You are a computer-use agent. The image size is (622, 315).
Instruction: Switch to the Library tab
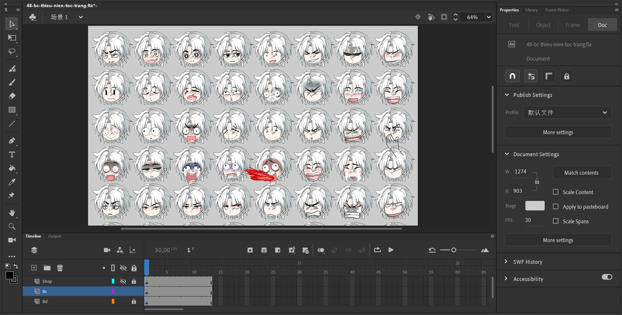(531, 10)
